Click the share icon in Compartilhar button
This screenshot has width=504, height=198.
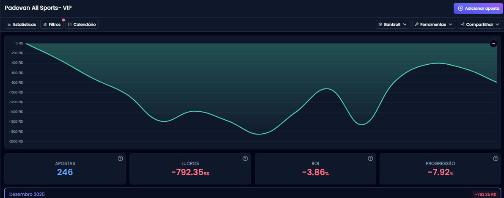[463, 25]
